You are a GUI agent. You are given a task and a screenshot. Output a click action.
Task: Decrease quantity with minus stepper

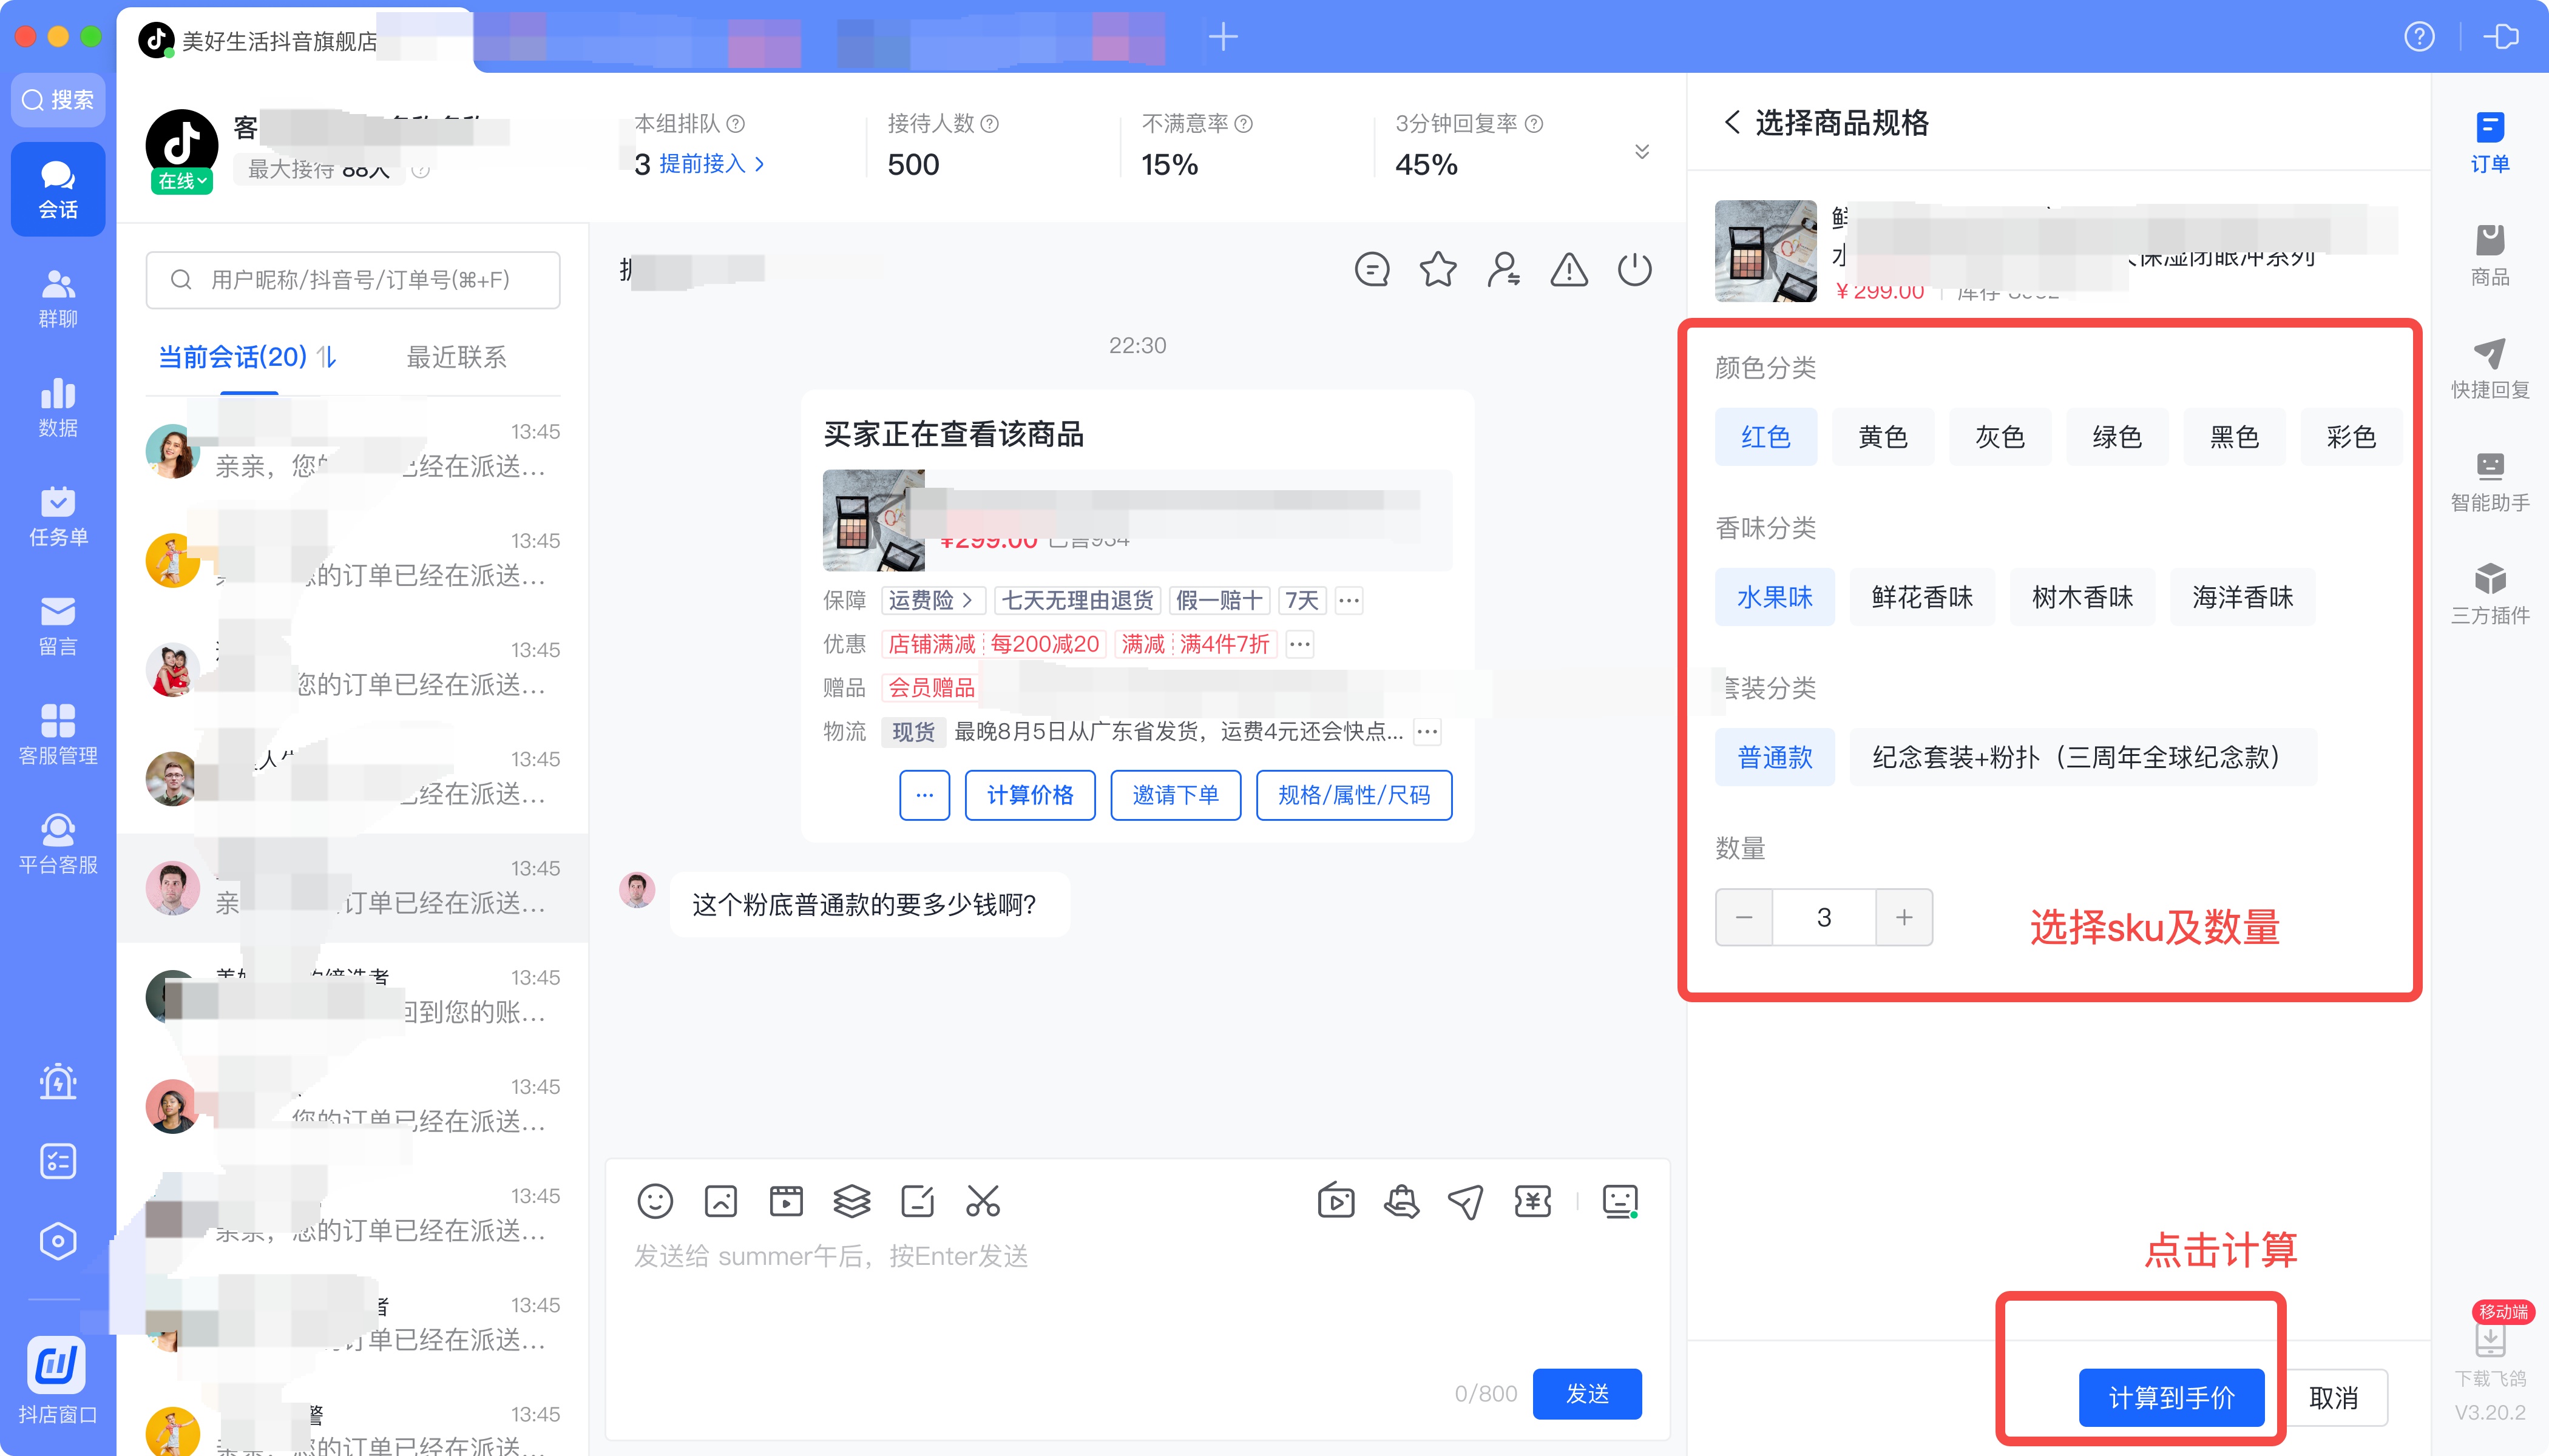[x=1744, y=917]
